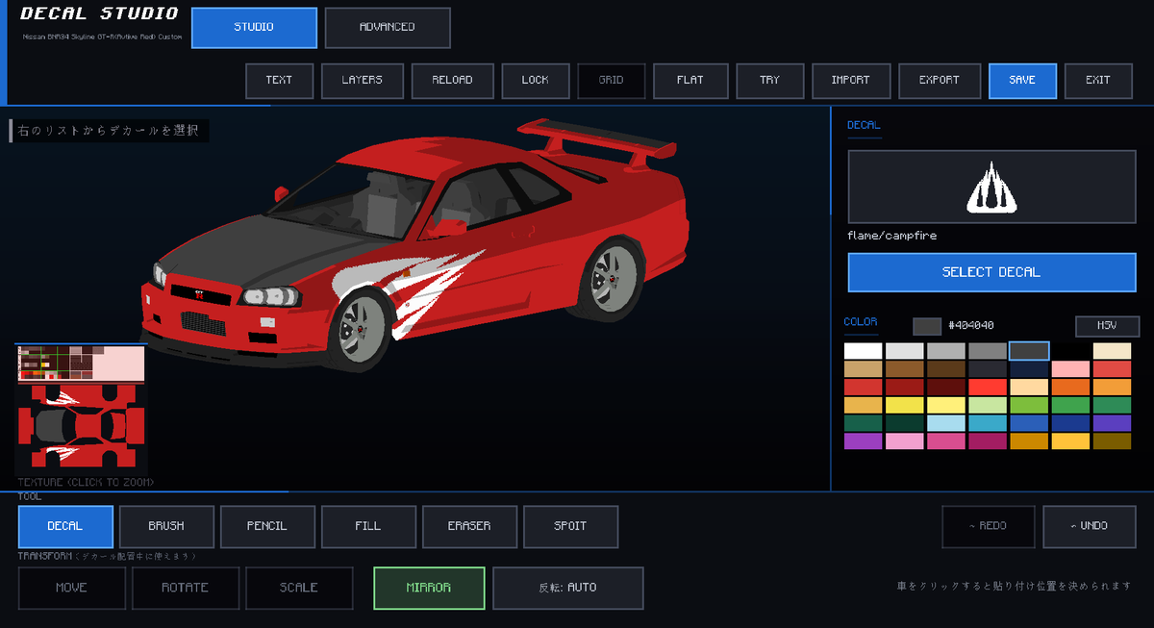
Task: Toggle the LOCK option
Action: (536, 81)
